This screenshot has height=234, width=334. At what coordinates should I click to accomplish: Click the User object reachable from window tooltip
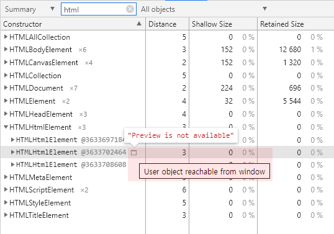[x=204, y=171]
